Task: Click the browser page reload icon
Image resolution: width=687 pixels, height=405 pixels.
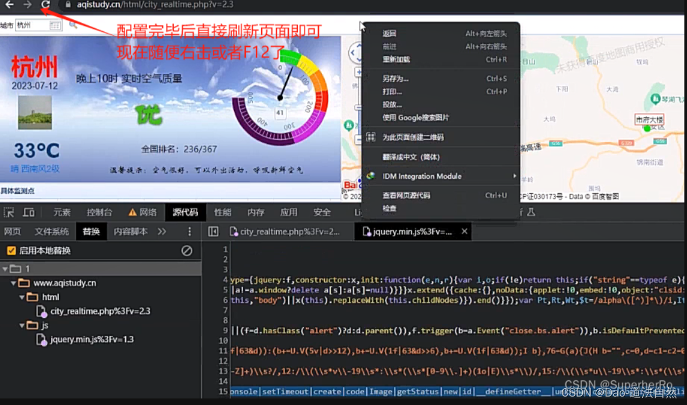Action: pos(46,5)
